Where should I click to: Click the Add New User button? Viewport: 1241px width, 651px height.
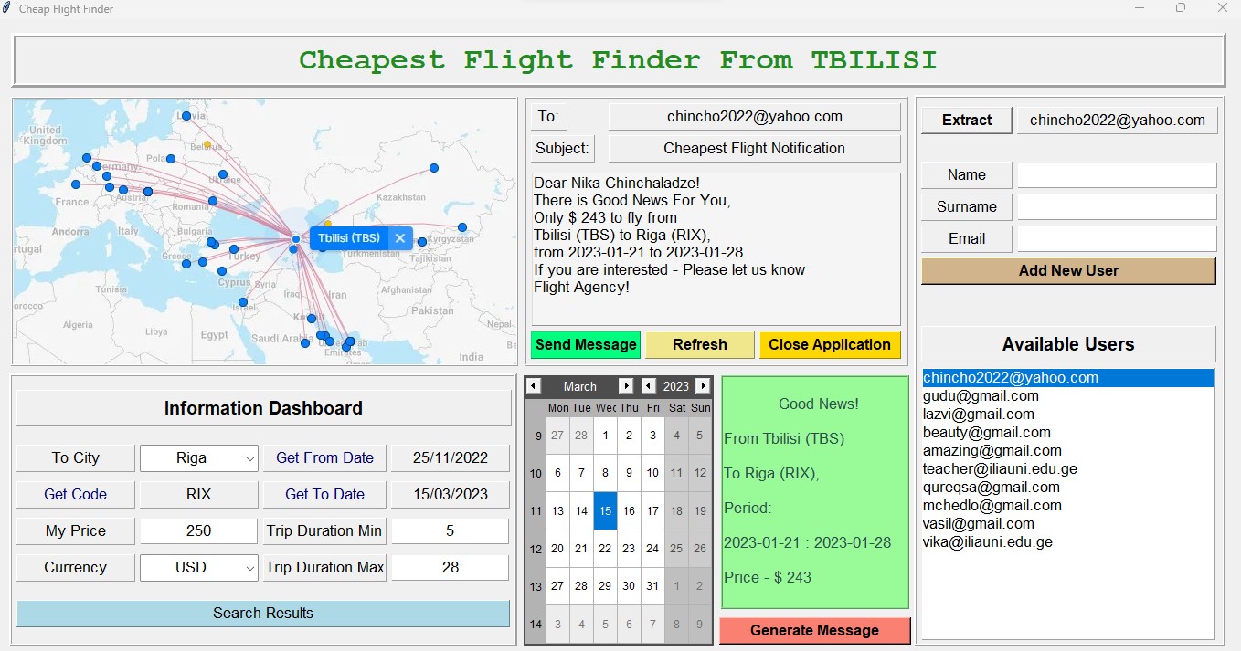coord(1067,270)
